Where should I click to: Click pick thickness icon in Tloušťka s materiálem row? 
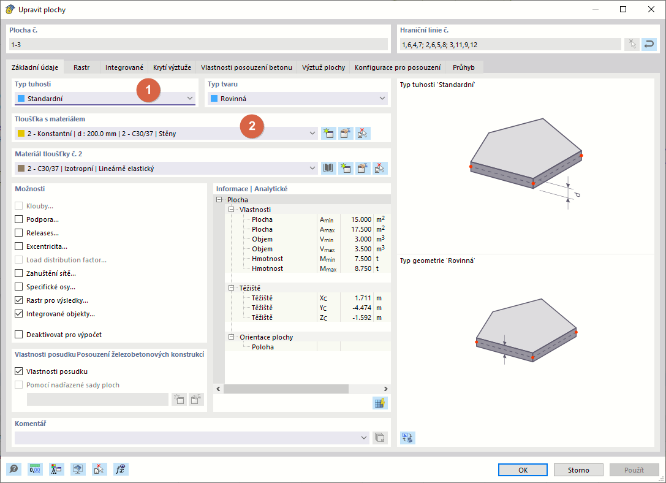(363, 134)
